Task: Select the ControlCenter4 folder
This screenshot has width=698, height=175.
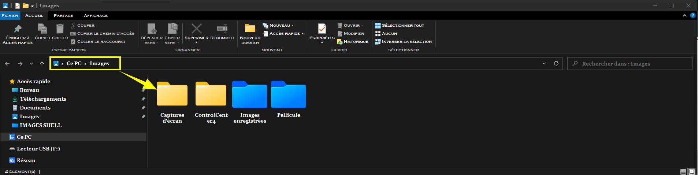Action: click(x=211, y=102)
